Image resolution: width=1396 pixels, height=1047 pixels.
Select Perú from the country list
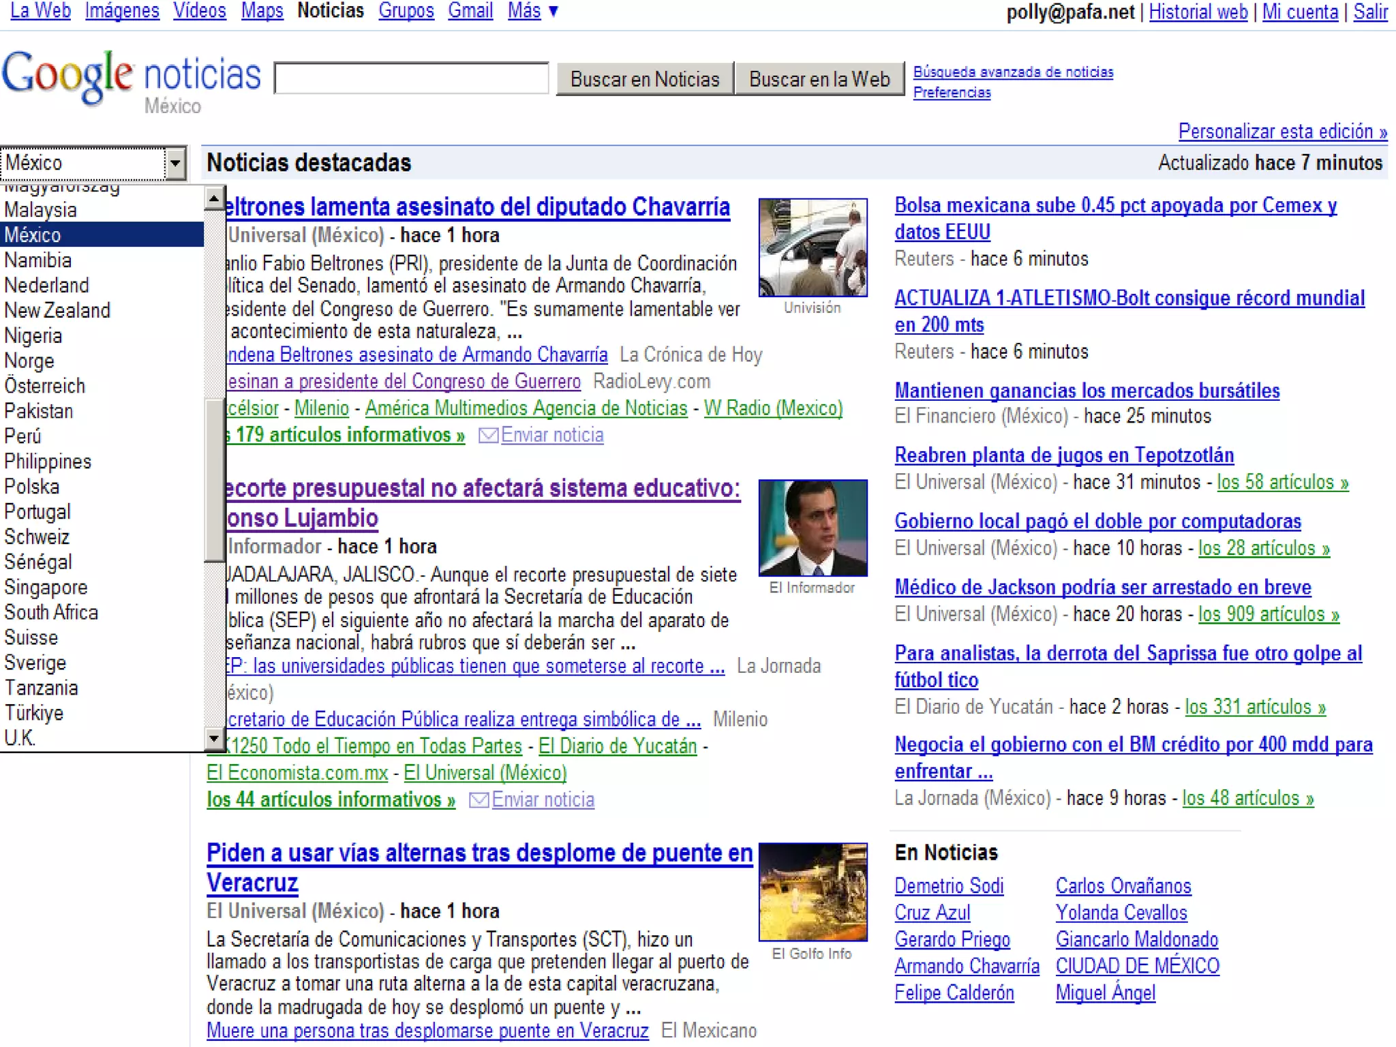pos(23,436)
